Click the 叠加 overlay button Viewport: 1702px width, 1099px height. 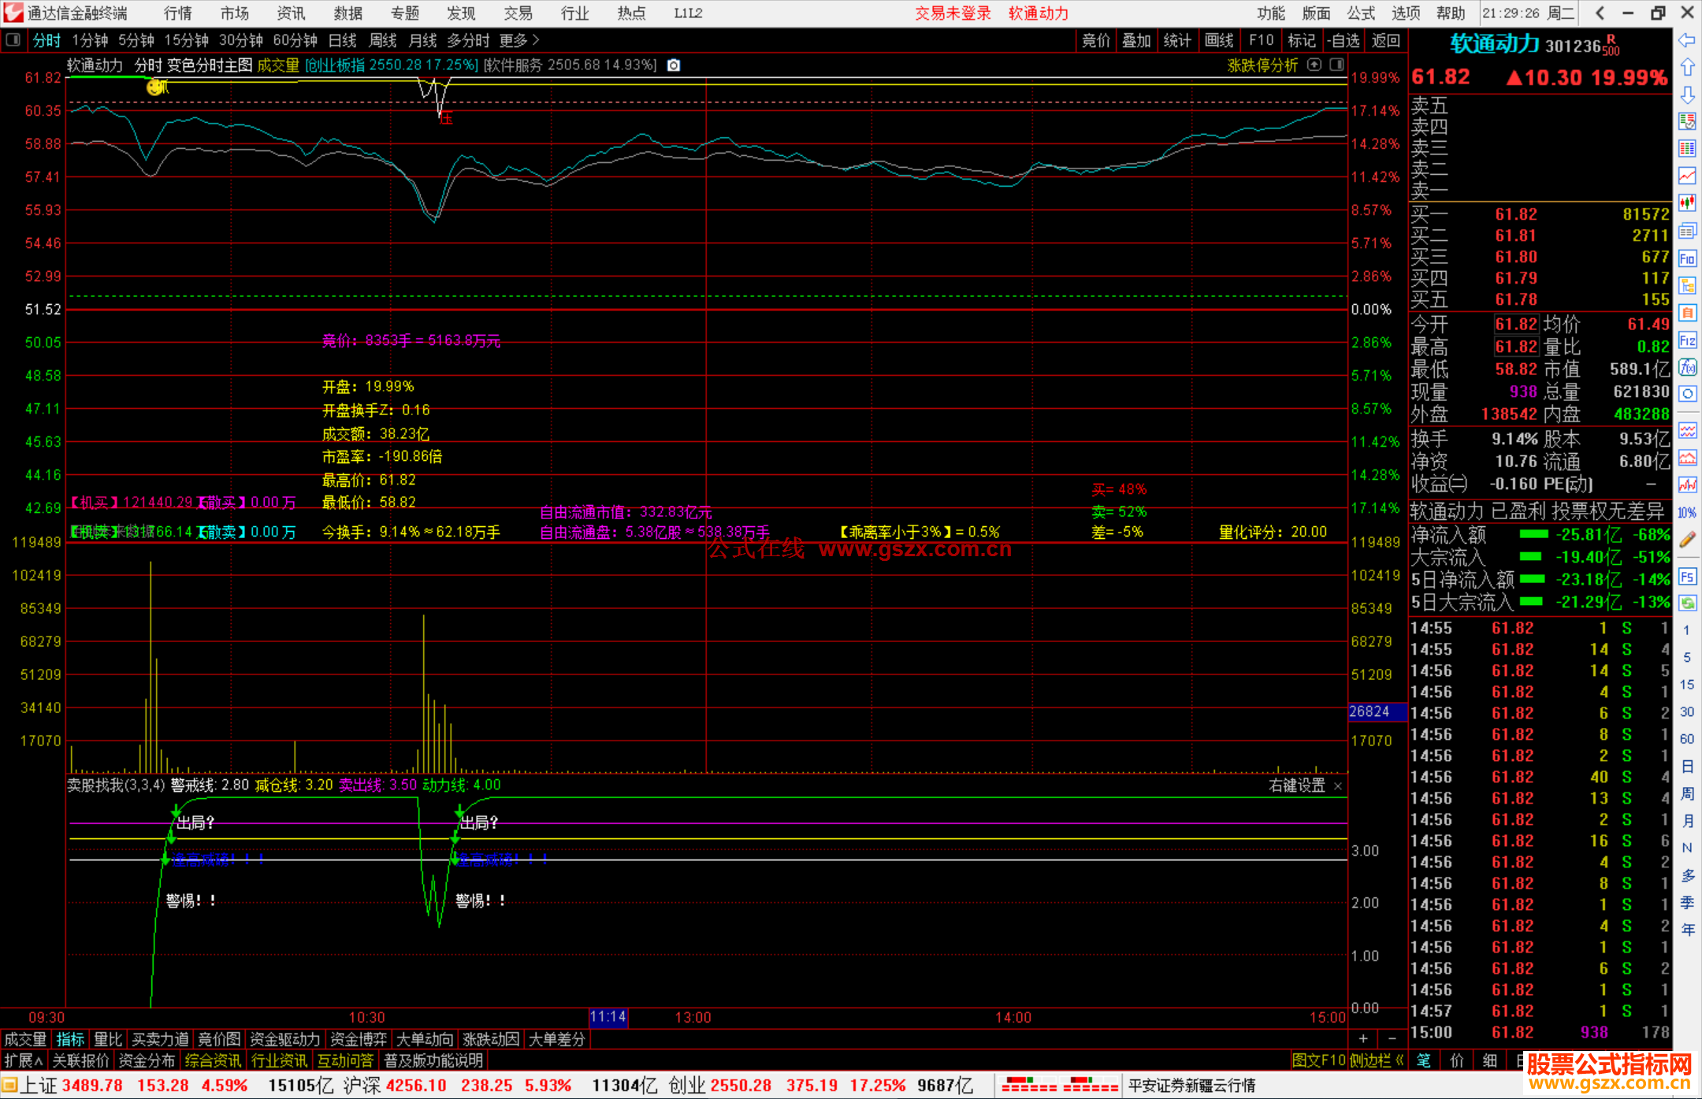click(x=1136, y=40)
